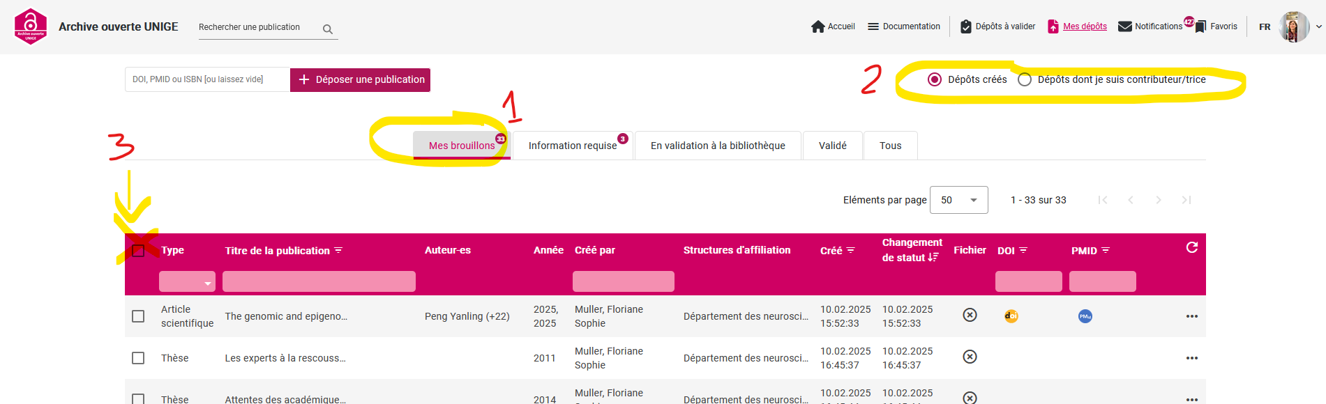Click the search magnifier icon
The image size is (1326, 404).
(x=327, y=29)
